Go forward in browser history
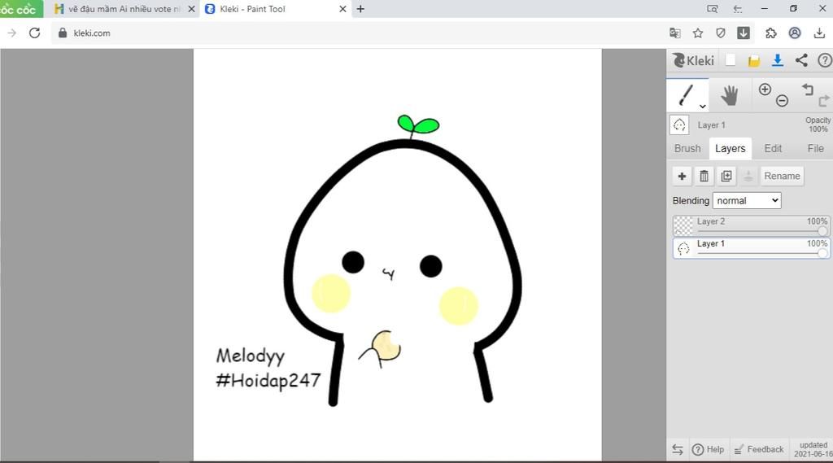The height and width of the screenshot is (463, 833). pos(11,33)
